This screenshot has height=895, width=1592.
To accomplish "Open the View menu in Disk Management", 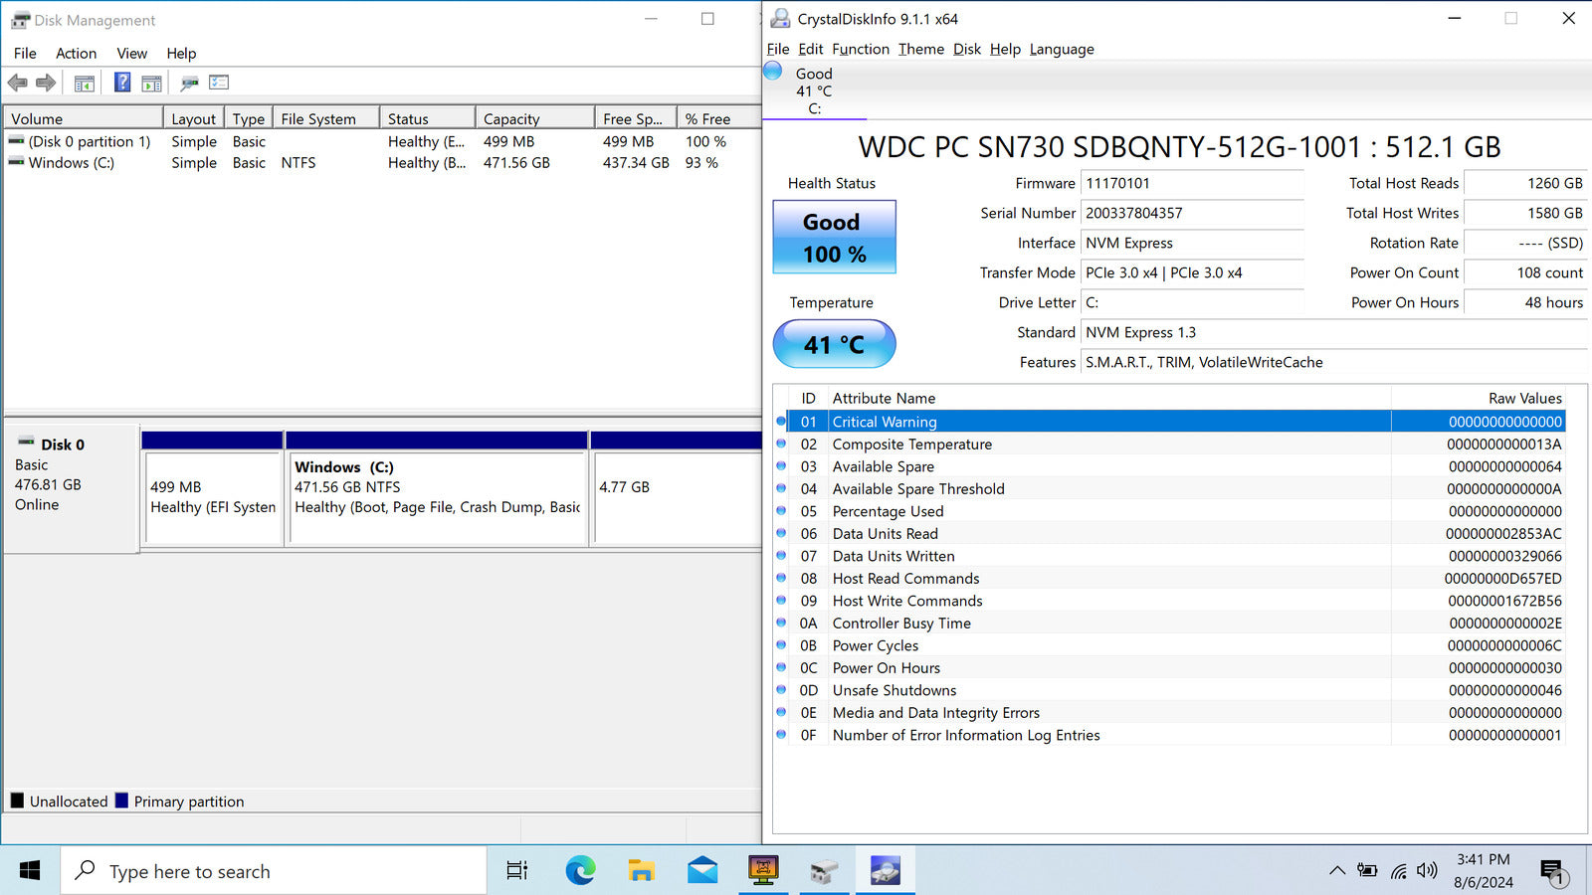I will pos(132,54).
